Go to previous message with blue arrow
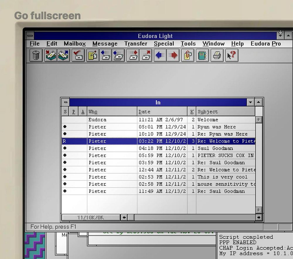 click(160, 55)
